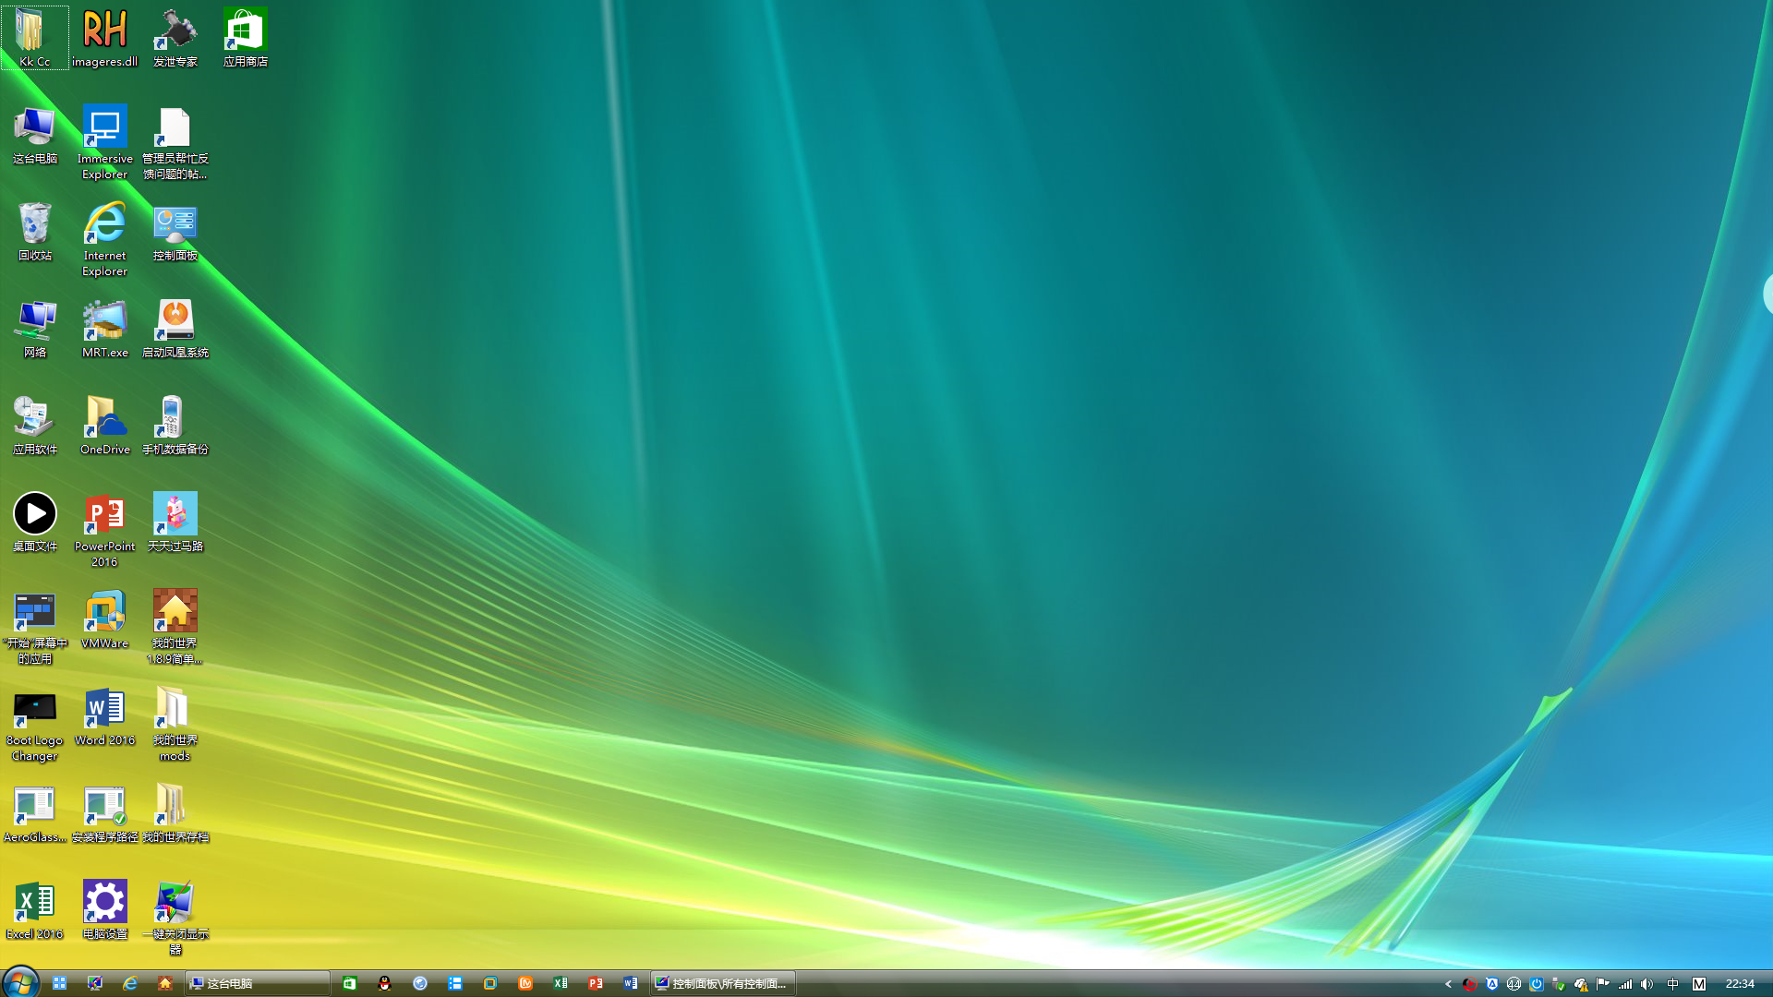Select the 我的世界 1.8.9 shortcut
The width and height of the screenshot is (1773, 997).
click(x=175, y=627)
